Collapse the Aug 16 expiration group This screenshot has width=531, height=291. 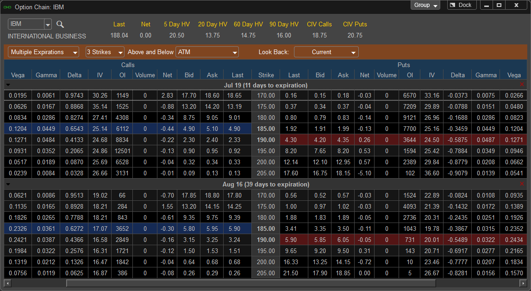pyautogui.click(x=8, y=185)
